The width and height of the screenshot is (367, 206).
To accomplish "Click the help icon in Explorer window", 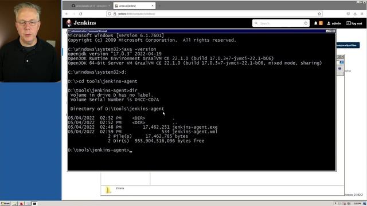I will 339,69.
